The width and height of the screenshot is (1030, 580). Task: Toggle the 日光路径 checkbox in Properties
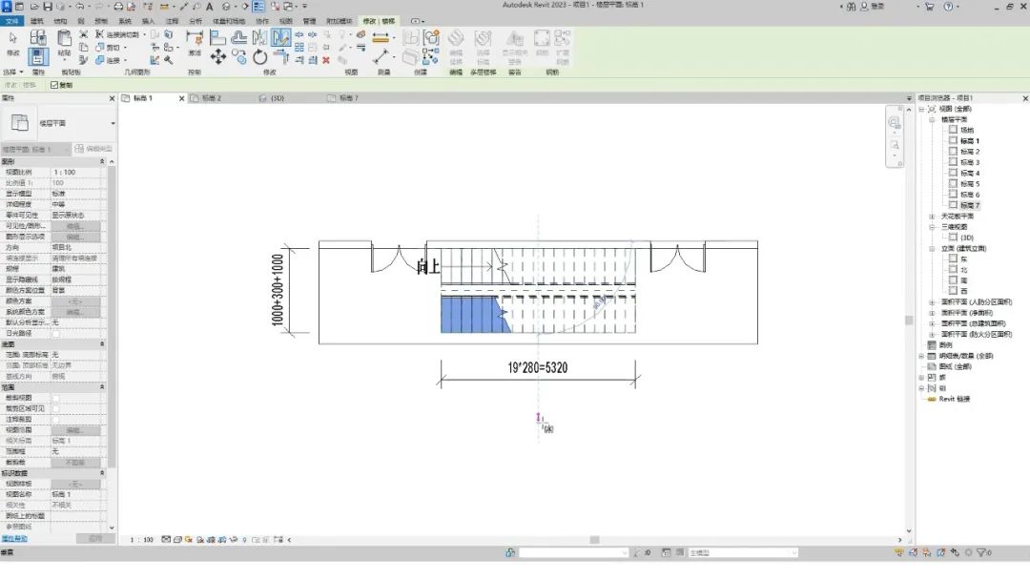coord(56,334)
